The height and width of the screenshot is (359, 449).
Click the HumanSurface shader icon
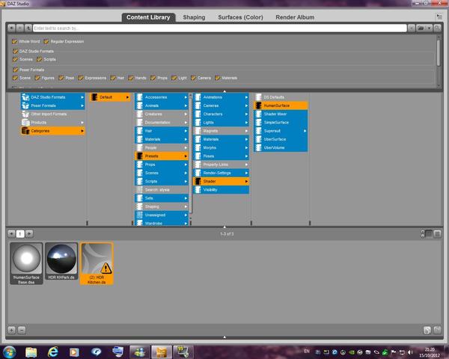(x=258, y=105)
